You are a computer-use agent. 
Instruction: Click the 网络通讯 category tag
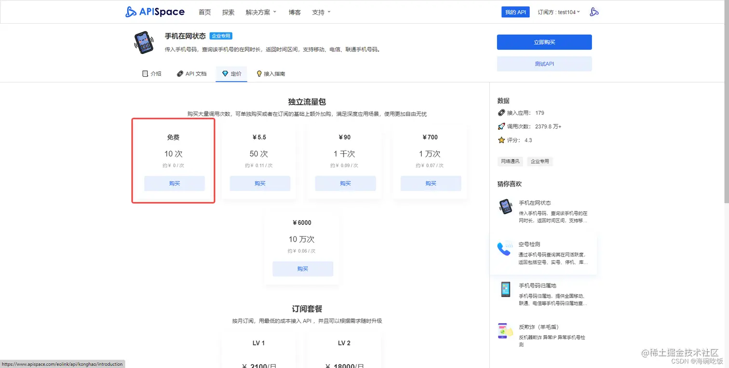click(x=510, y=161)
